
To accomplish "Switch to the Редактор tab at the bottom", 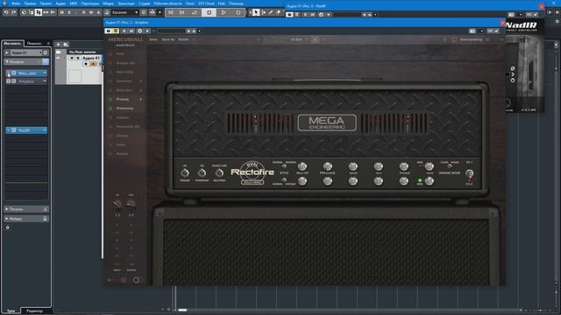I will [34, 311].
